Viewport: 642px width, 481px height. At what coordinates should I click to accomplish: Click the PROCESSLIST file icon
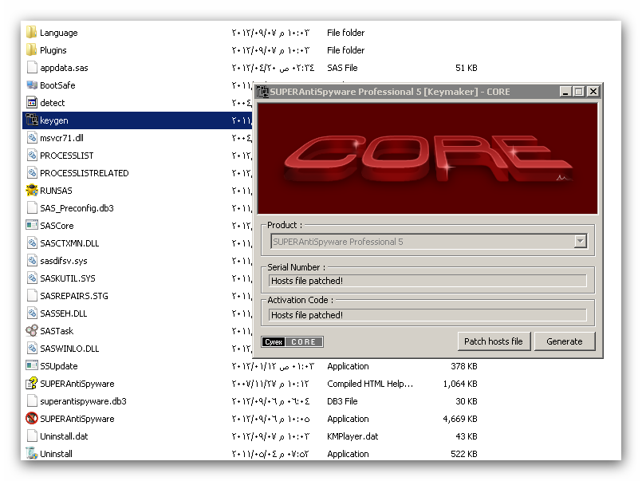point(32,155)
